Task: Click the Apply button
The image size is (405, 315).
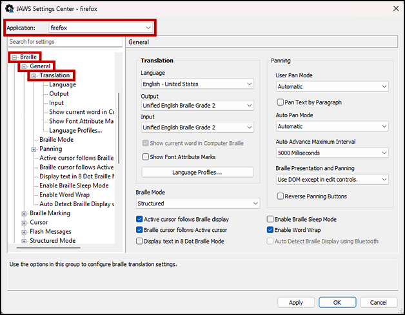Action: coord(295,302)
